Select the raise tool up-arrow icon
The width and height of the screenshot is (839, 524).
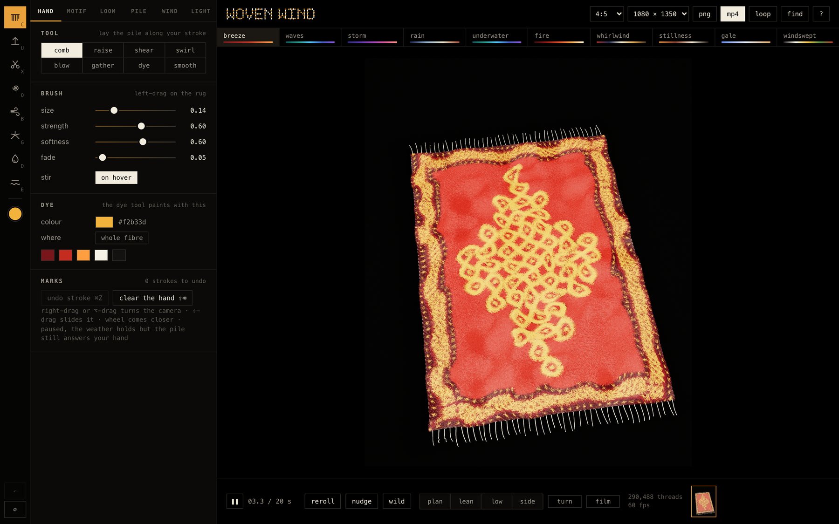(x=15, y=41)
